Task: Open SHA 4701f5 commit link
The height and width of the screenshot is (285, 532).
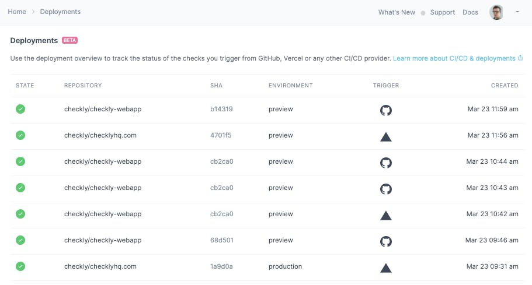Action: coord(221,135)
